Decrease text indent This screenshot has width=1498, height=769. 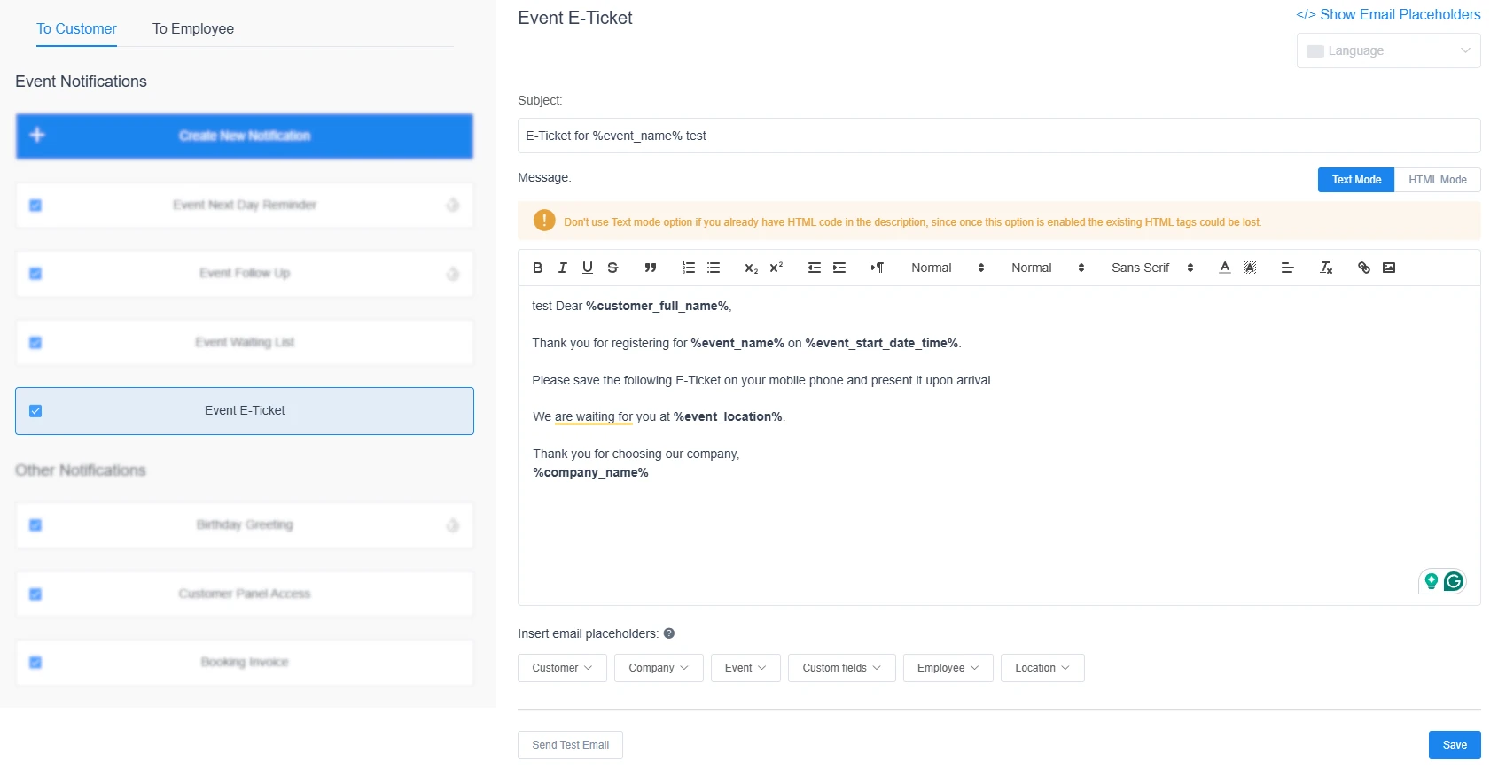pyautogui.click(x=814, y=268)
